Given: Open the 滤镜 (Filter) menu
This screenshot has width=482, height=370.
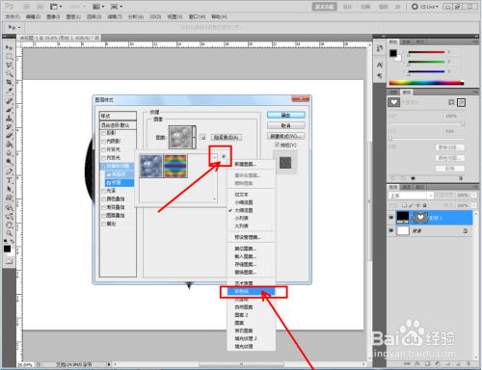Looking at the screenshot, I should pyautogui.click(x=115, y=16).
